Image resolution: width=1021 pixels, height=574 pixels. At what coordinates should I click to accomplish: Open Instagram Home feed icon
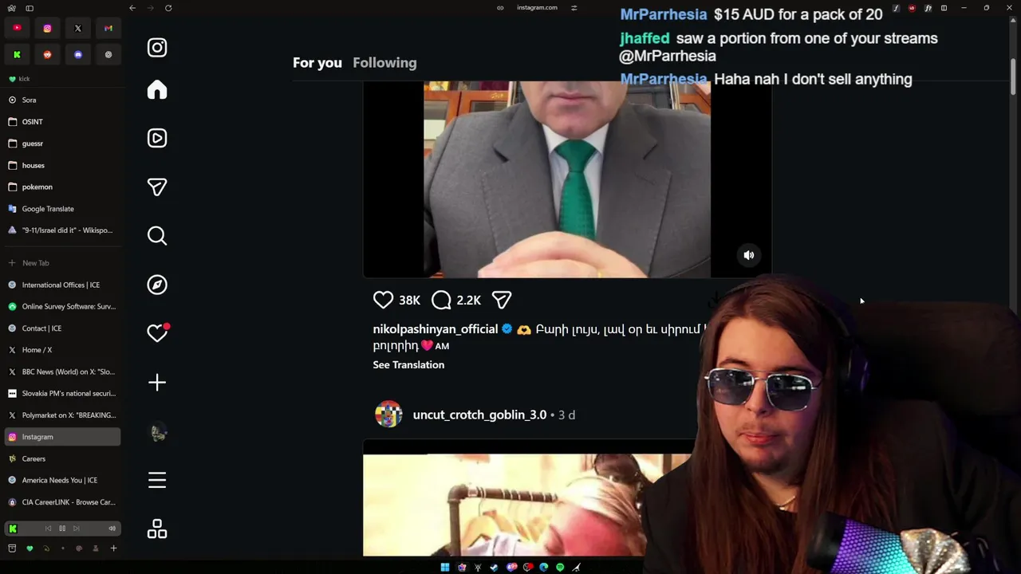pyautogui.click(x=157, y=89)
